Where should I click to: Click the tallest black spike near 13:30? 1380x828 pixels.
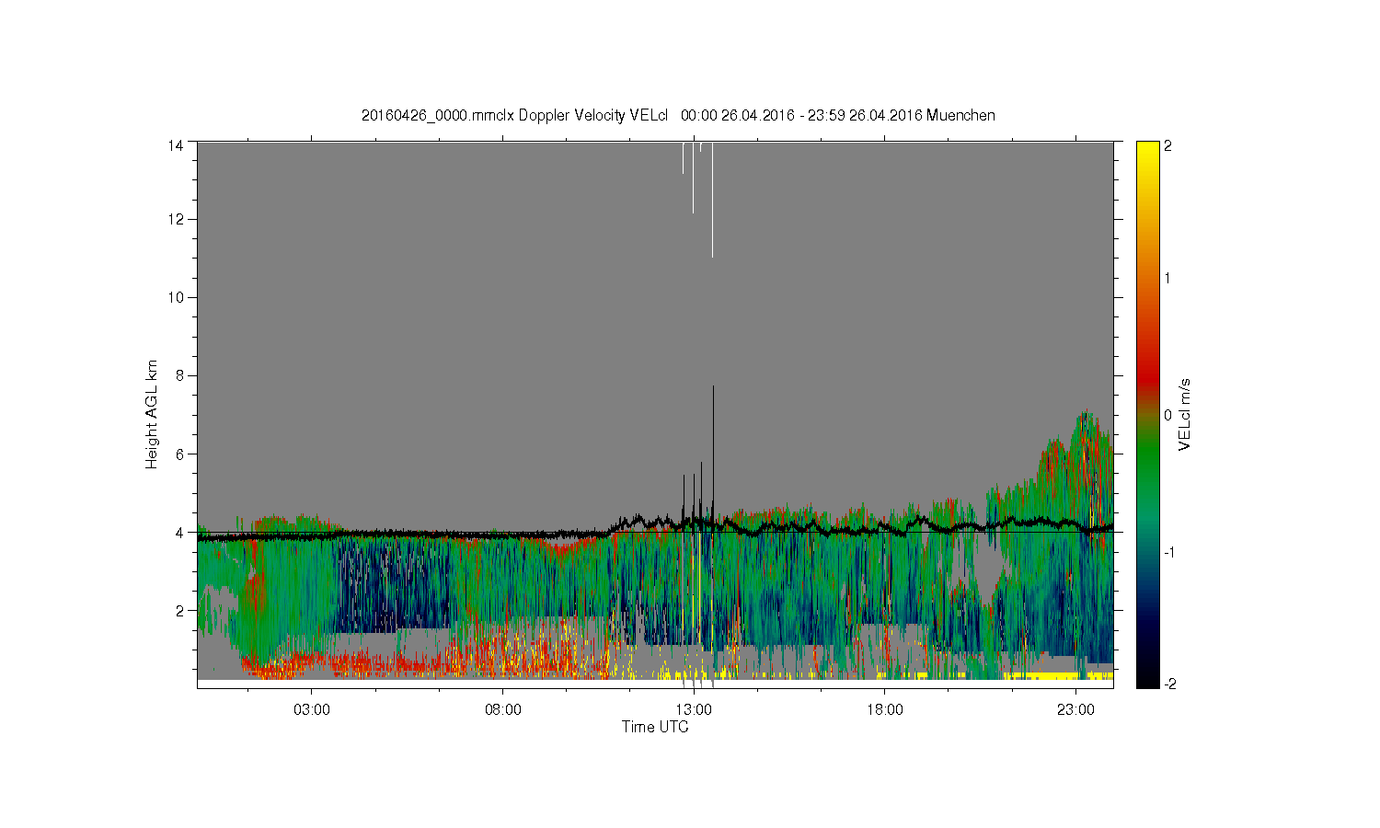pos(713,442)
